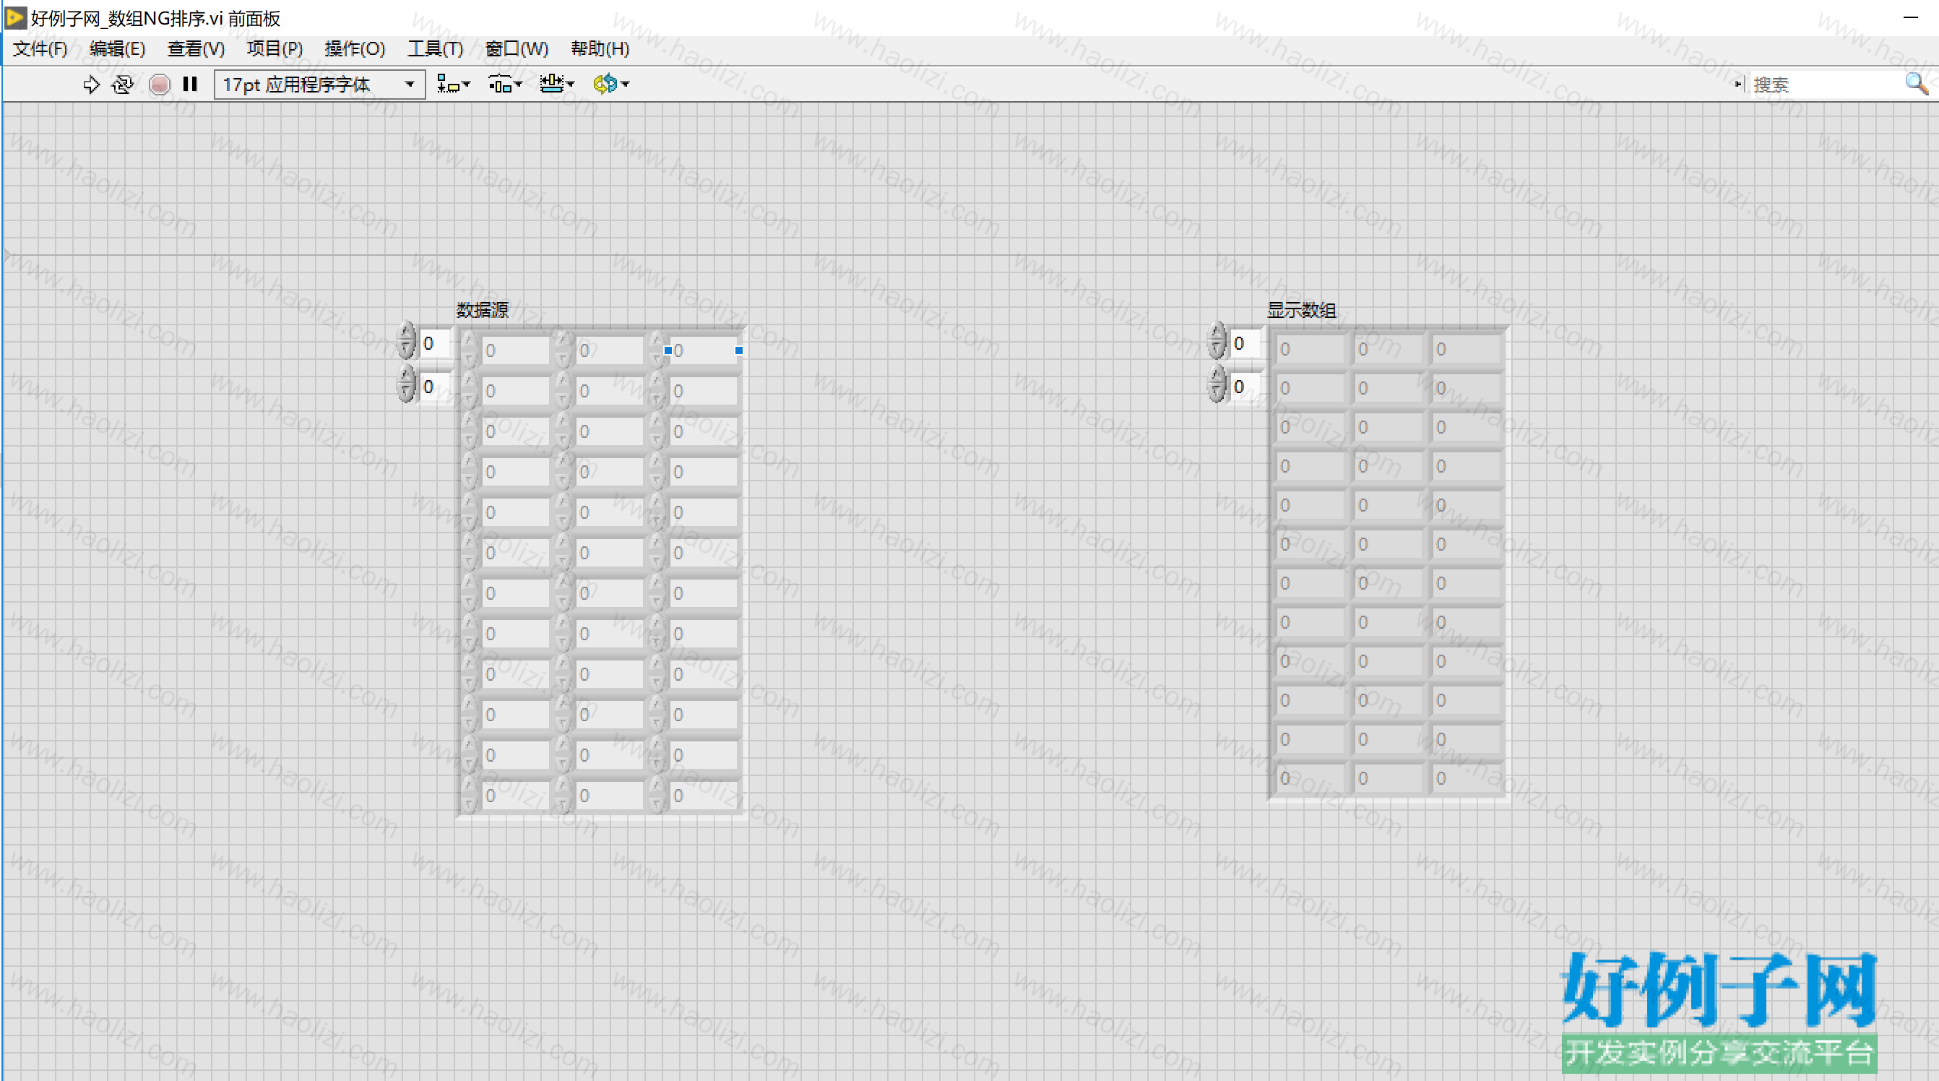
Task: Click the 数据源 row index stepper
Action: 407,340
